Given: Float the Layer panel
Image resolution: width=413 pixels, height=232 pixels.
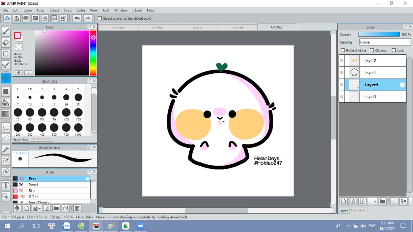Looking at the screenshot, I should pos(405,27).
